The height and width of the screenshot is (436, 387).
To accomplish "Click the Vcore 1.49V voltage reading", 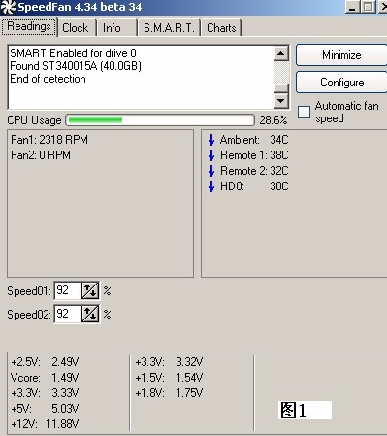I will [x=45, y=378].
